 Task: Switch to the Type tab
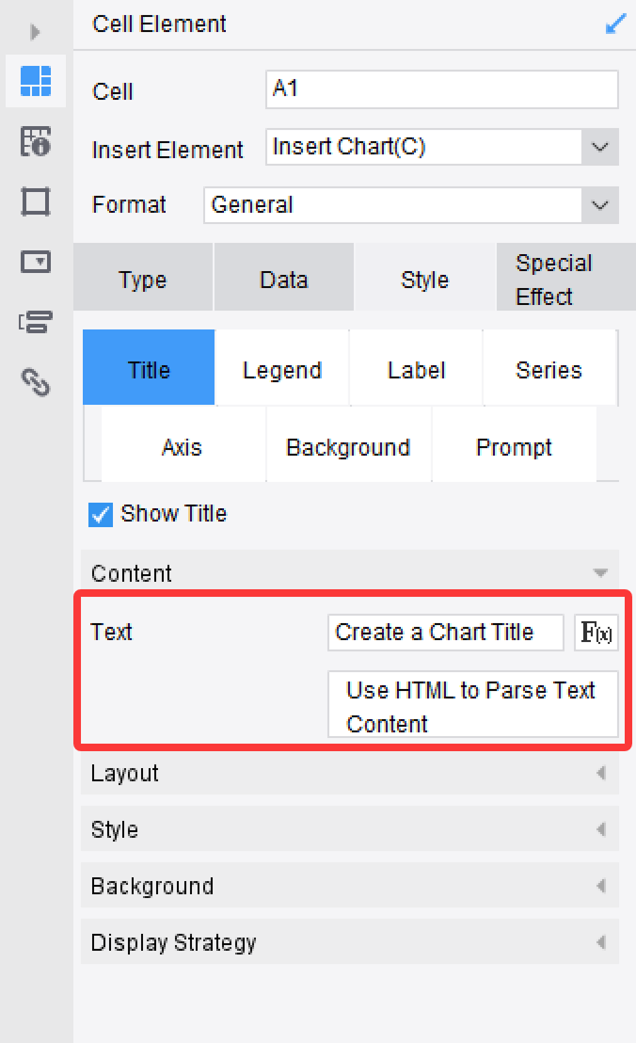click(143, 279)
